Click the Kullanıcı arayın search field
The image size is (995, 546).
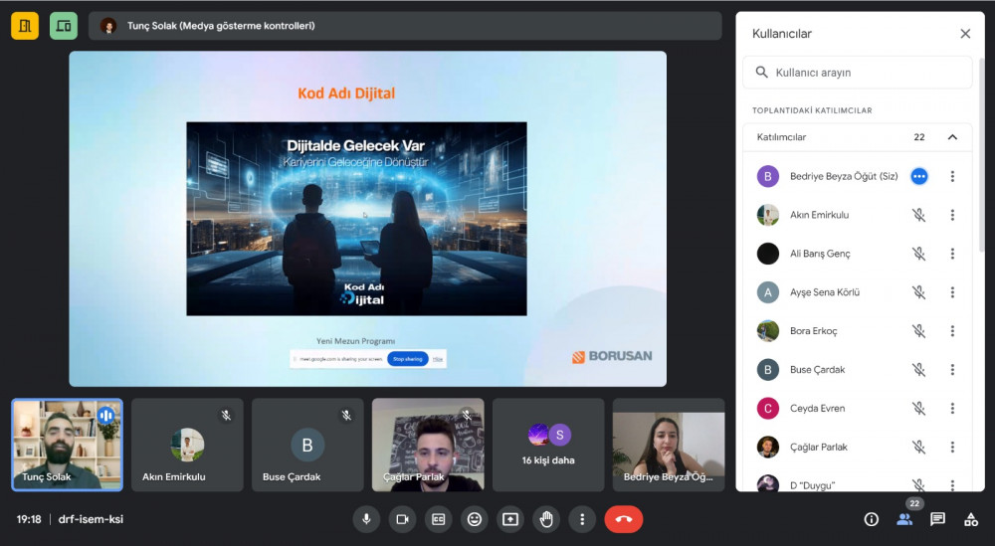pyautogui.click(x=858, y=73)
